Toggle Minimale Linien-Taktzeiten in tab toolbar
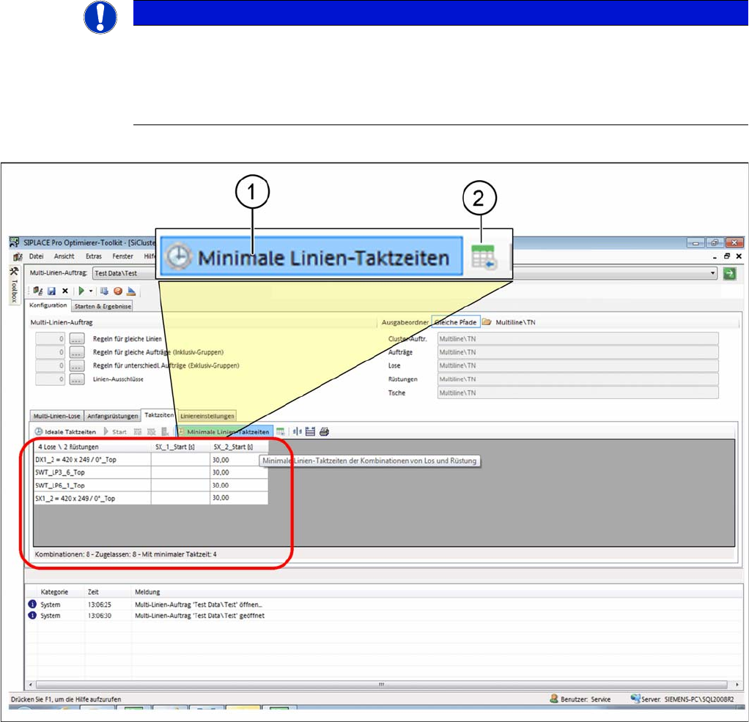This screenshot has width=749, height=722. [x=224, y=431]
